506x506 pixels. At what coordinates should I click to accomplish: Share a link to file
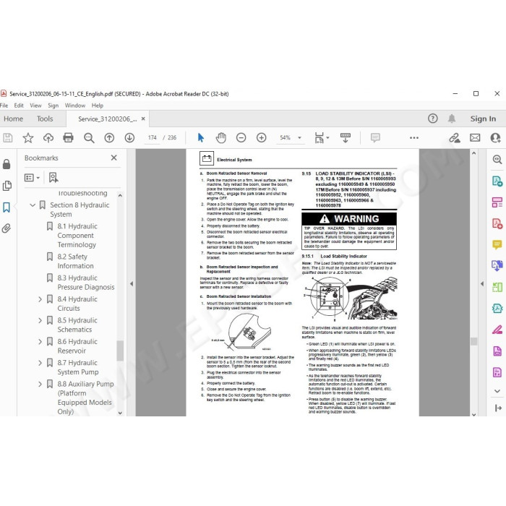(x=455, y=138)
